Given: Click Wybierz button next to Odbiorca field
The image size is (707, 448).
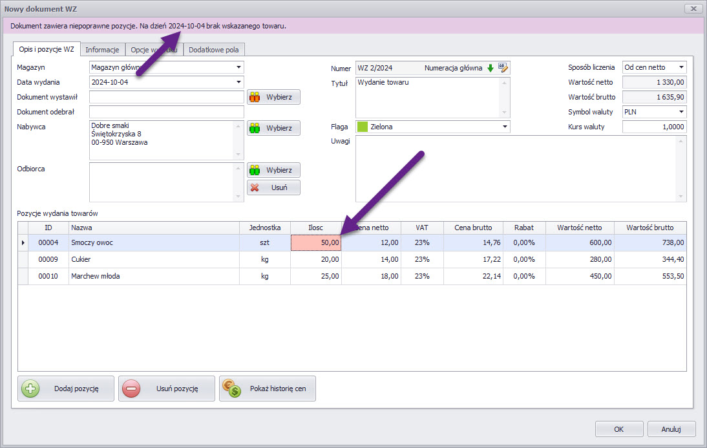Looking at the screenshot, I should click(x=273, y=170).
